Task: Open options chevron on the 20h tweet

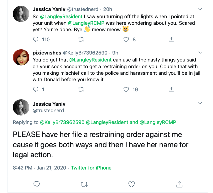Action: [200, 9]
